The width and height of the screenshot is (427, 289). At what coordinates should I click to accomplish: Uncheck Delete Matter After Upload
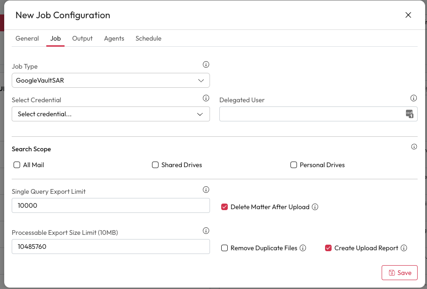tap(224, 207)
